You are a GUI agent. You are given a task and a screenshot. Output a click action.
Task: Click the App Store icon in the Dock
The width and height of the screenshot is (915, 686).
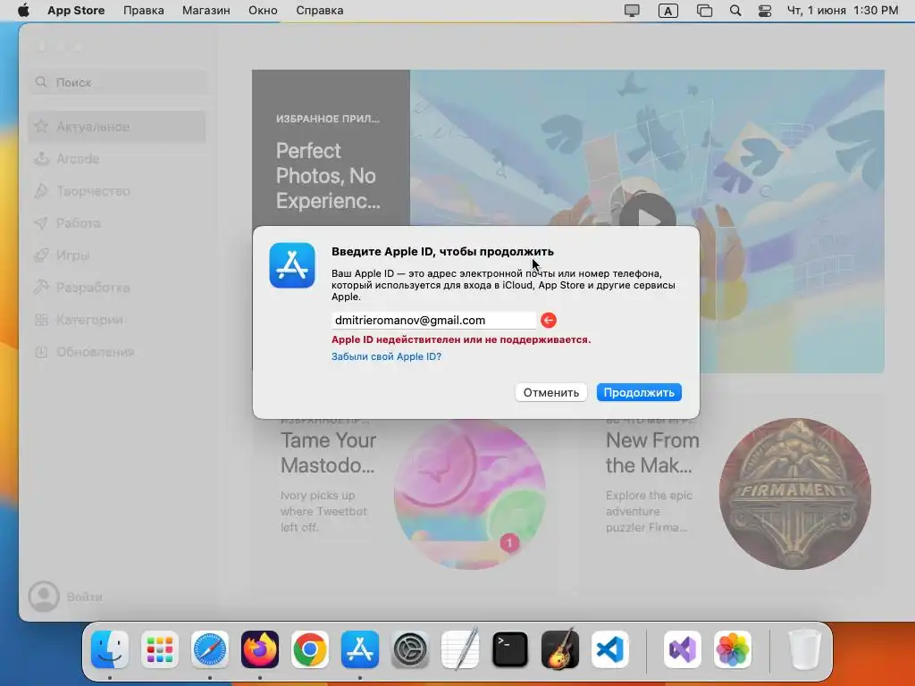click(x=360, y=649)
